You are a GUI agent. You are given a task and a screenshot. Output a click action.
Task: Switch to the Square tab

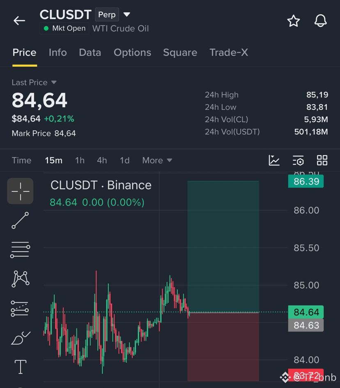coord(180,52)
